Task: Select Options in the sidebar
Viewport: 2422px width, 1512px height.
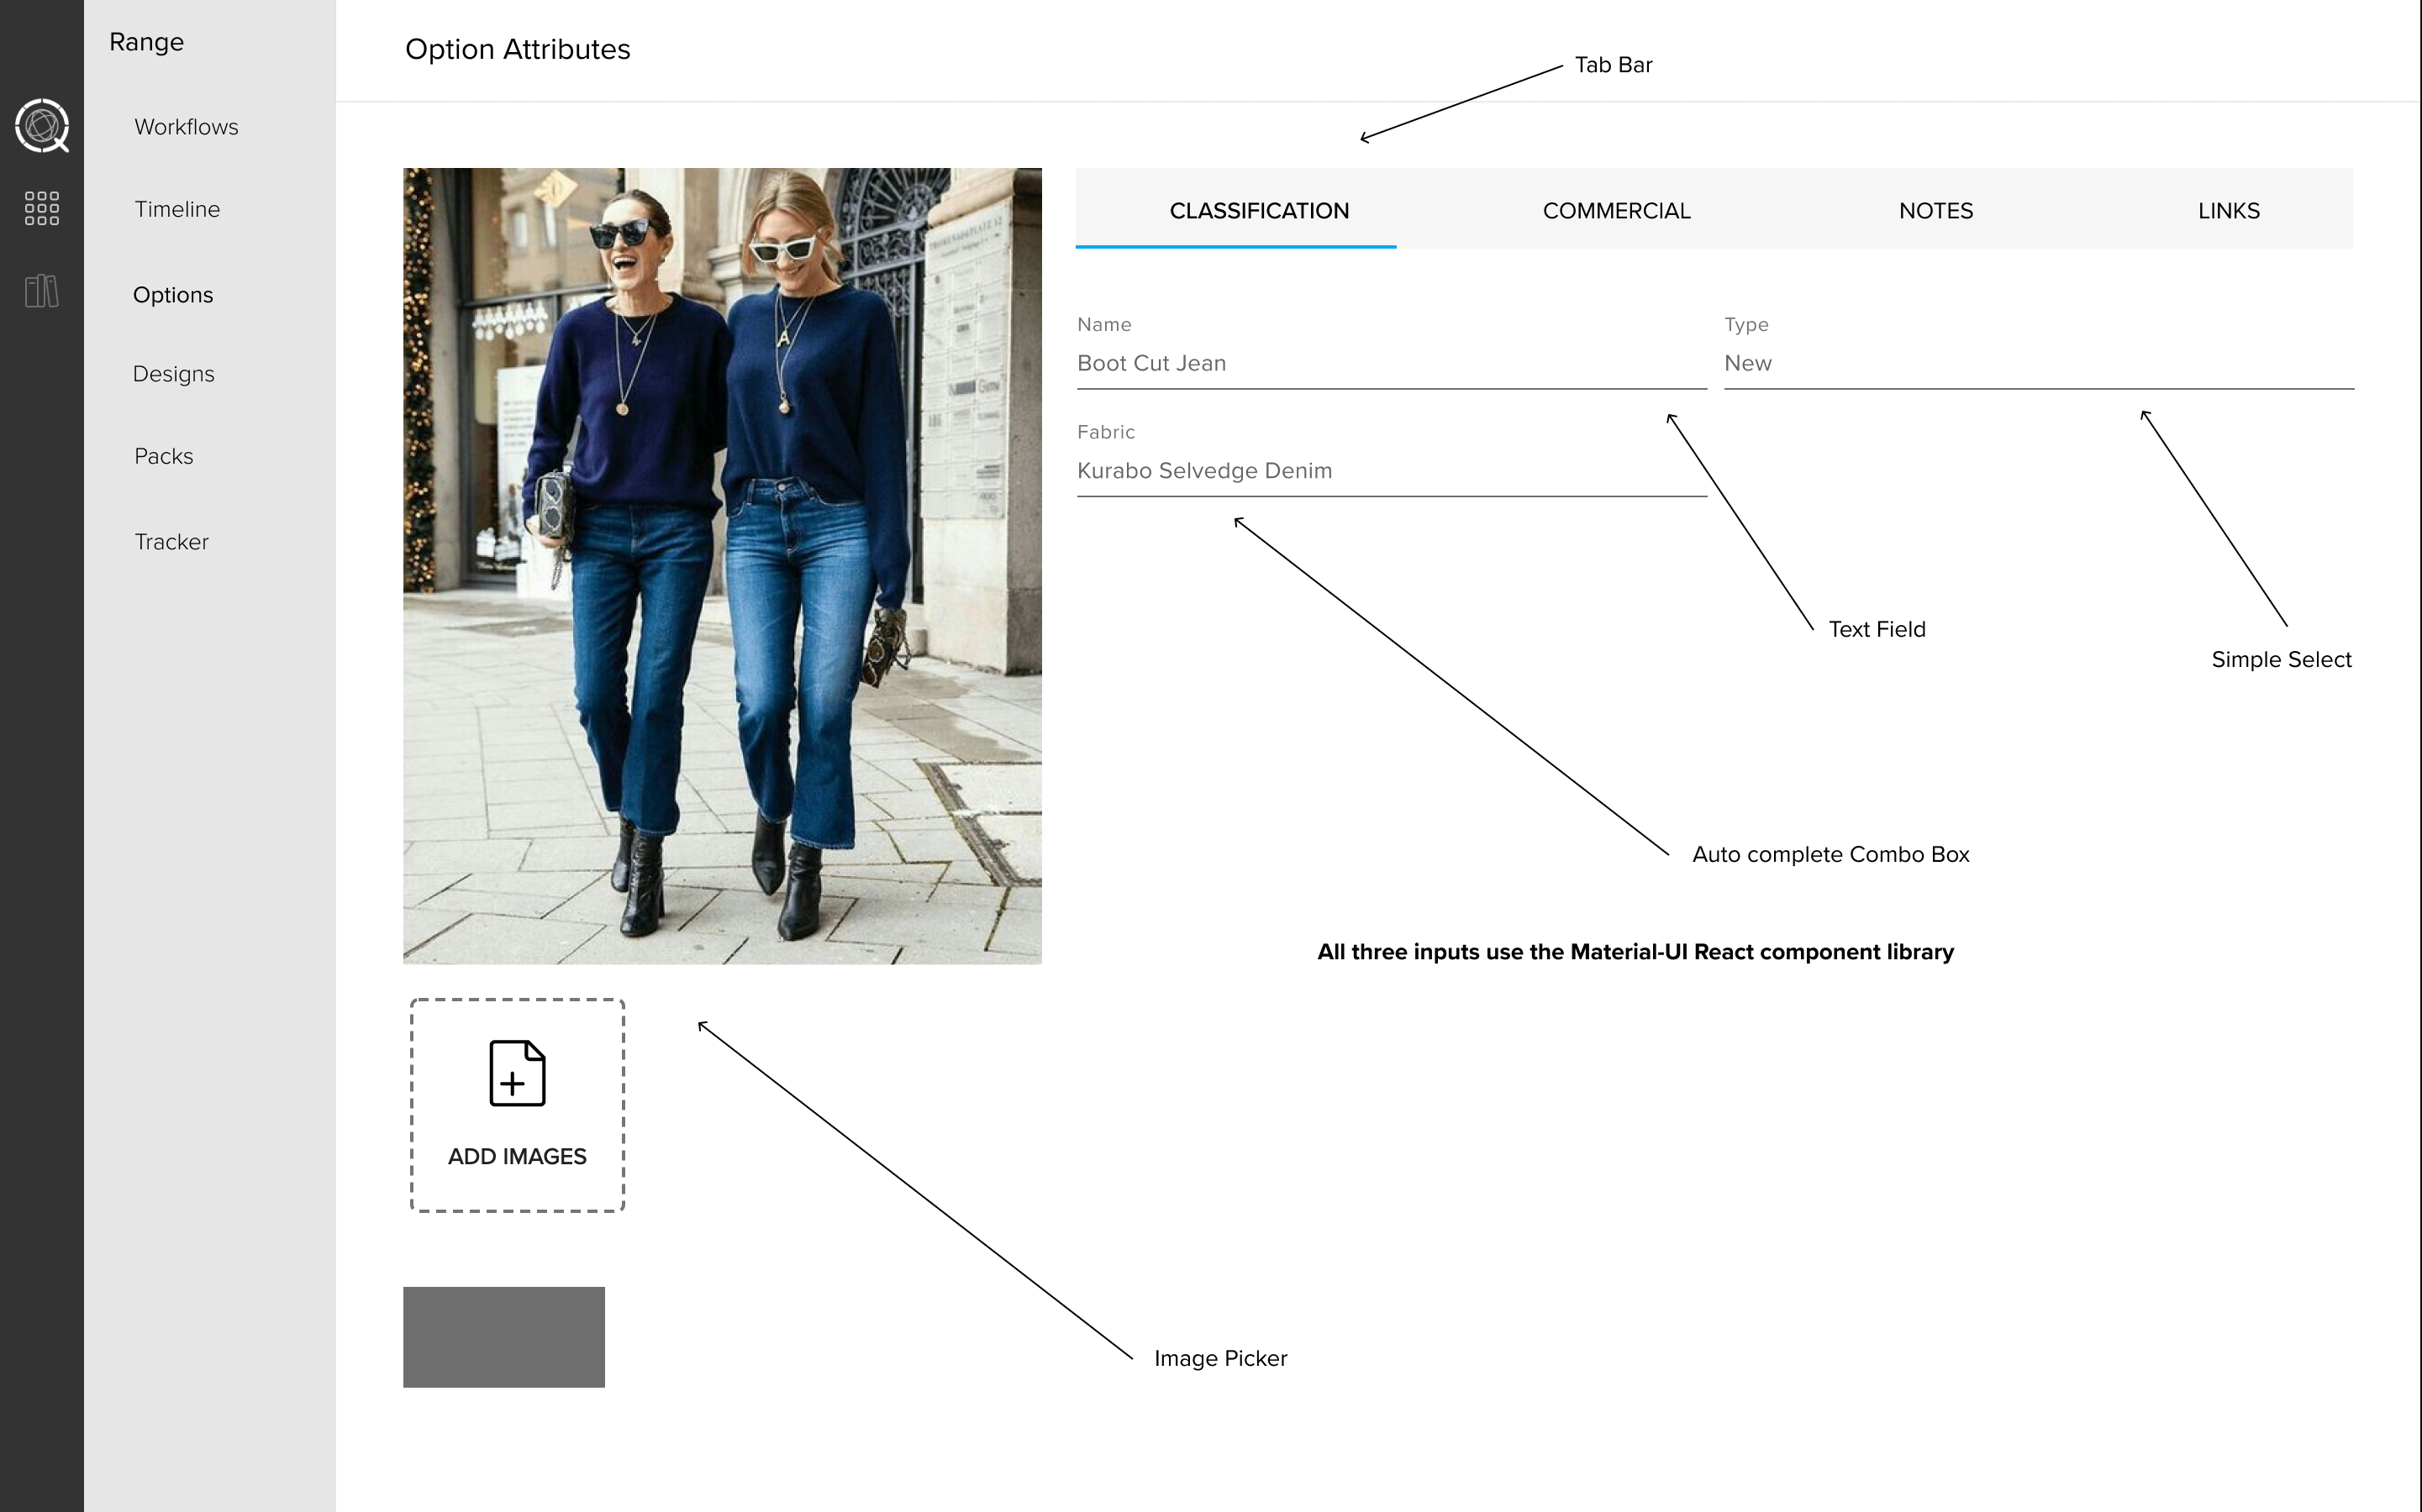Action: tap(173, 295)
